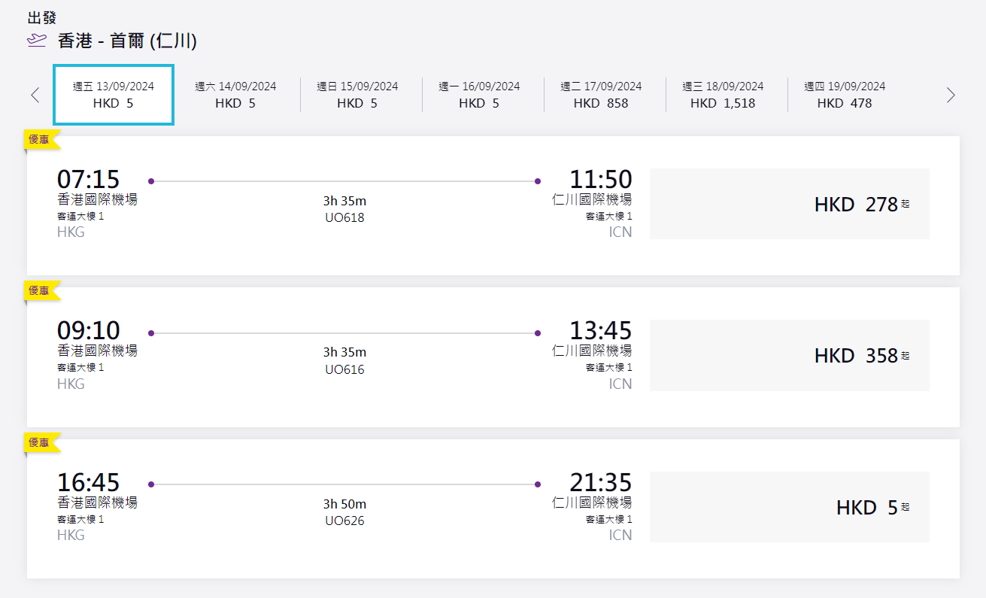Viewport: 986px width, 598px height.
Task: Click the 優惠 tag on flight UO626
Action: point(39,442)
